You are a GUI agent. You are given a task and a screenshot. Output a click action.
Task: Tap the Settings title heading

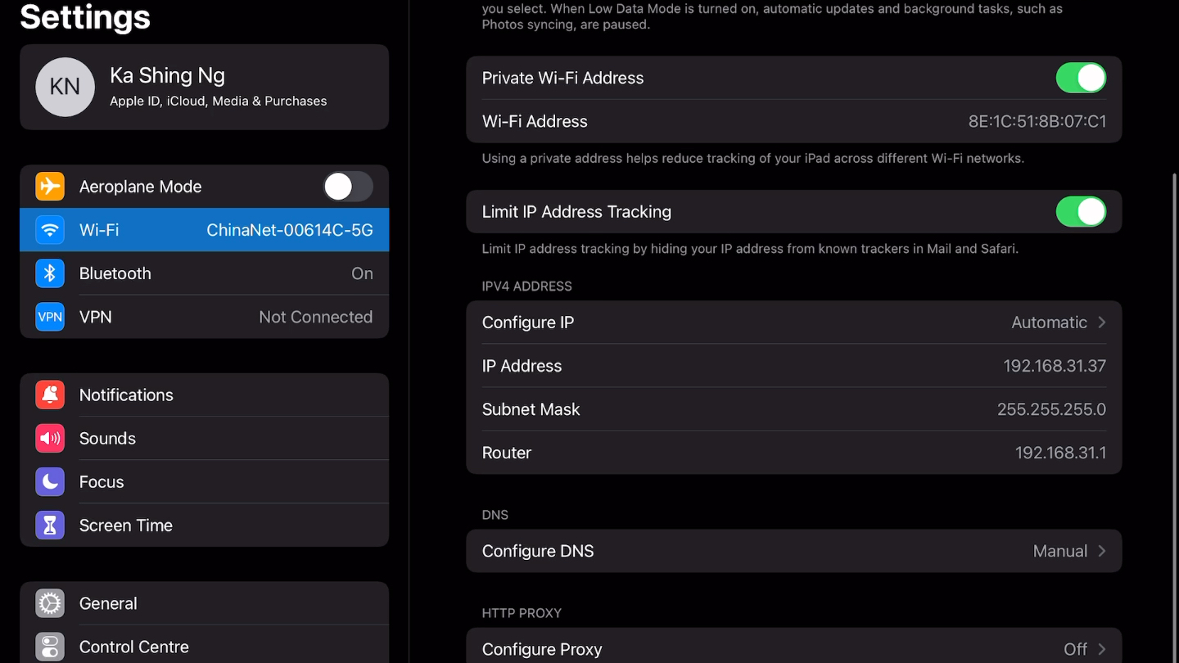[x=85, y=16]
